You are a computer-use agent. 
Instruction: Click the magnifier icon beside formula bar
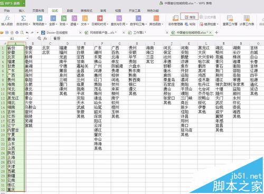pos(39,38)
